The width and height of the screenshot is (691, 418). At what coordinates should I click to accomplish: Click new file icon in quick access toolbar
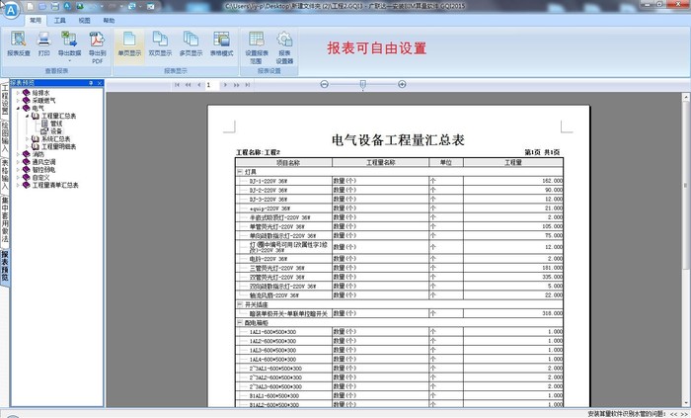coord(30,7)
